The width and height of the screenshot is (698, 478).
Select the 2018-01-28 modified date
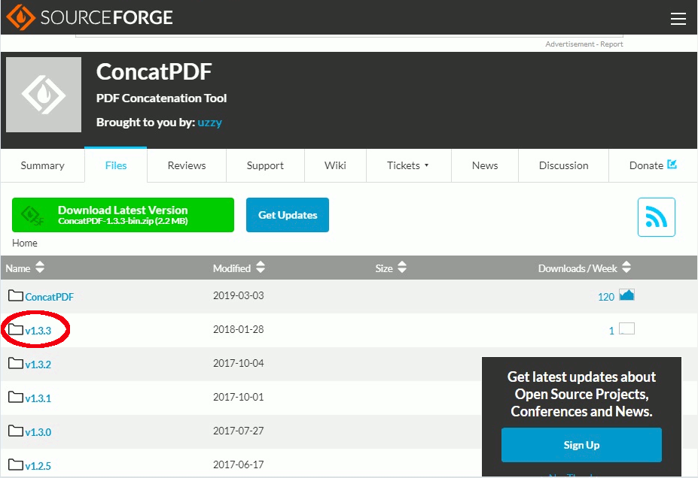pyautogui.click(x=238, y=329)
